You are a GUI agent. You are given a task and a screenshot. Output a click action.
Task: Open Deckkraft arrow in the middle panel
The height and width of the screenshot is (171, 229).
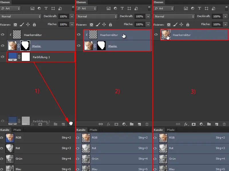click(x=148, y=17)
